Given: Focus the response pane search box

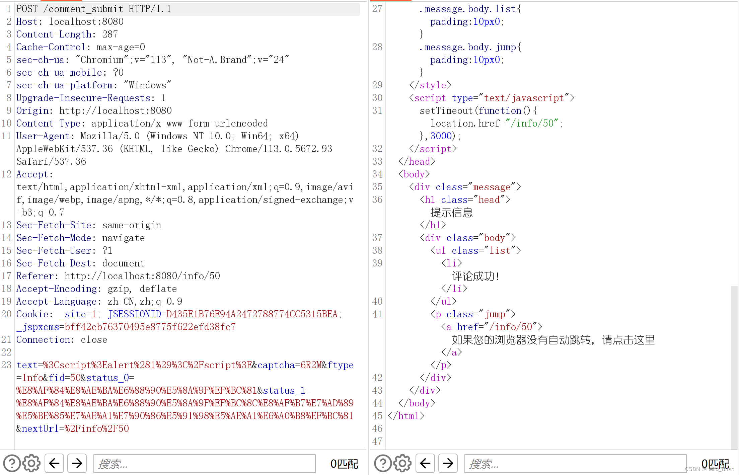Looking at the screenshot, I should click(x=575, y=464).
